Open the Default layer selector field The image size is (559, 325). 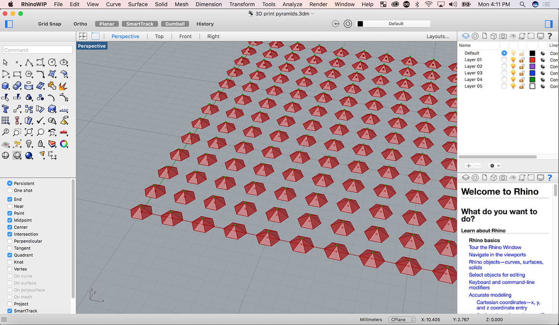[393, 24]
